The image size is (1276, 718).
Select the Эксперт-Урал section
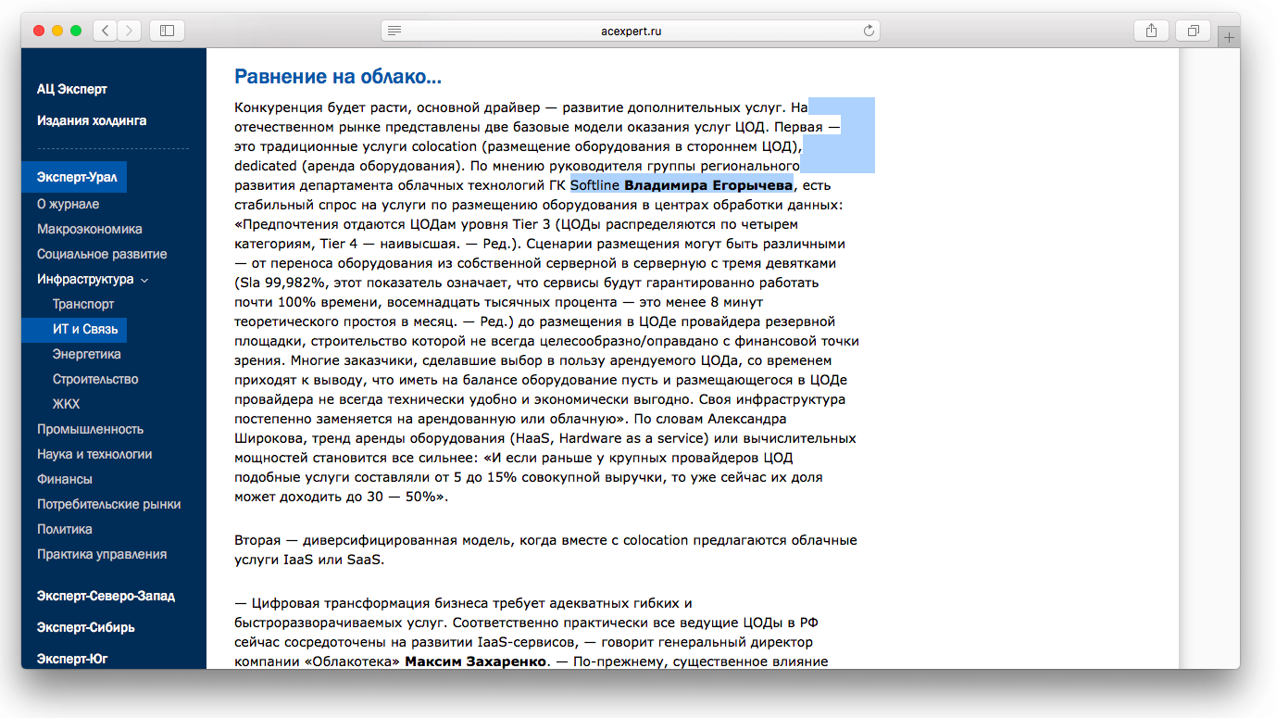tap(74, 177)
